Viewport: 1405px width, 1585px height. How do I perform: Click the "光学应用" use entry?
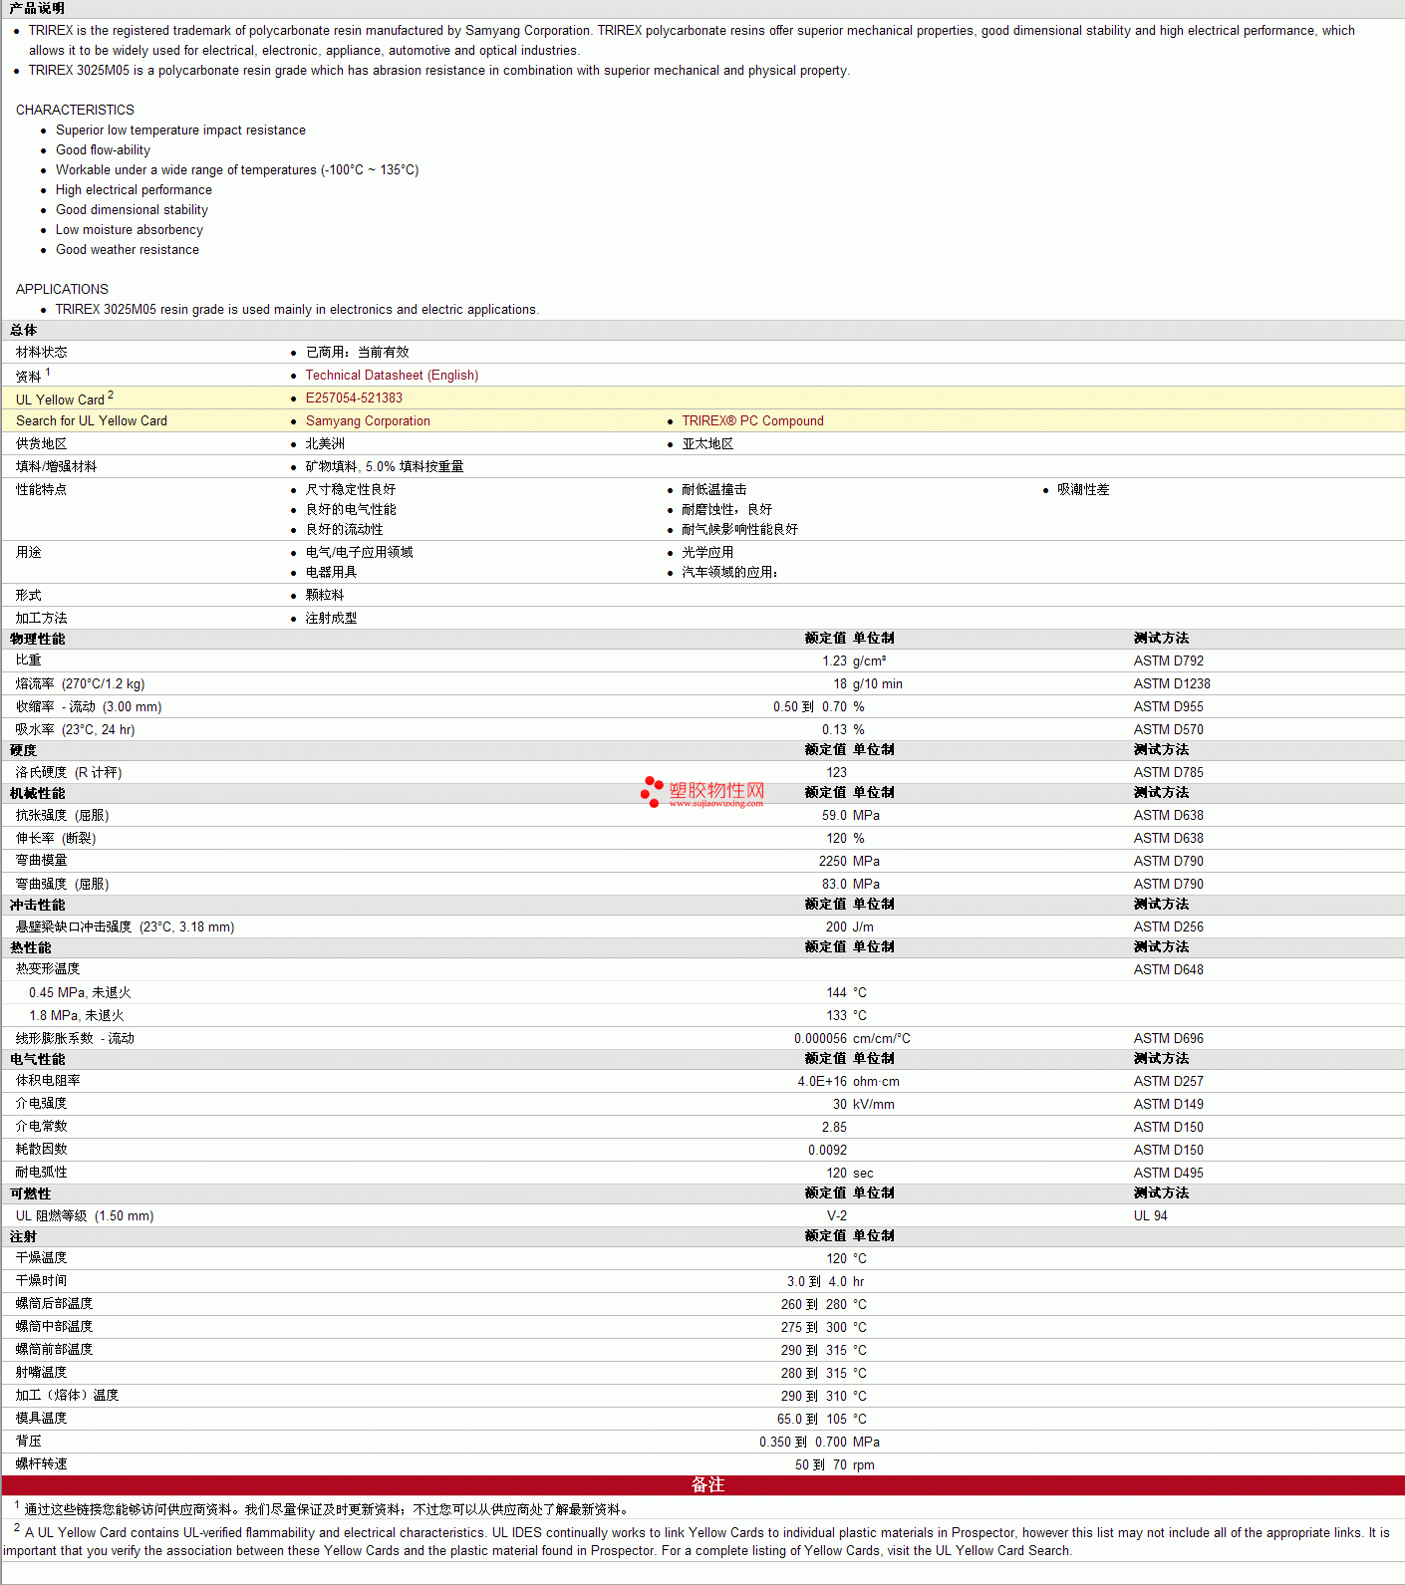point(707,553)
